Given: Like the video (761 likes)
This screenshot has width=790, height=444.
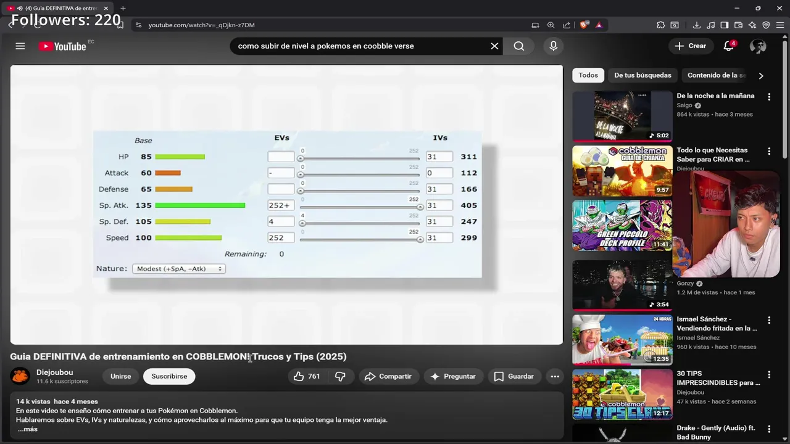Looking at the screenshot, I should [x=306, y=376].
